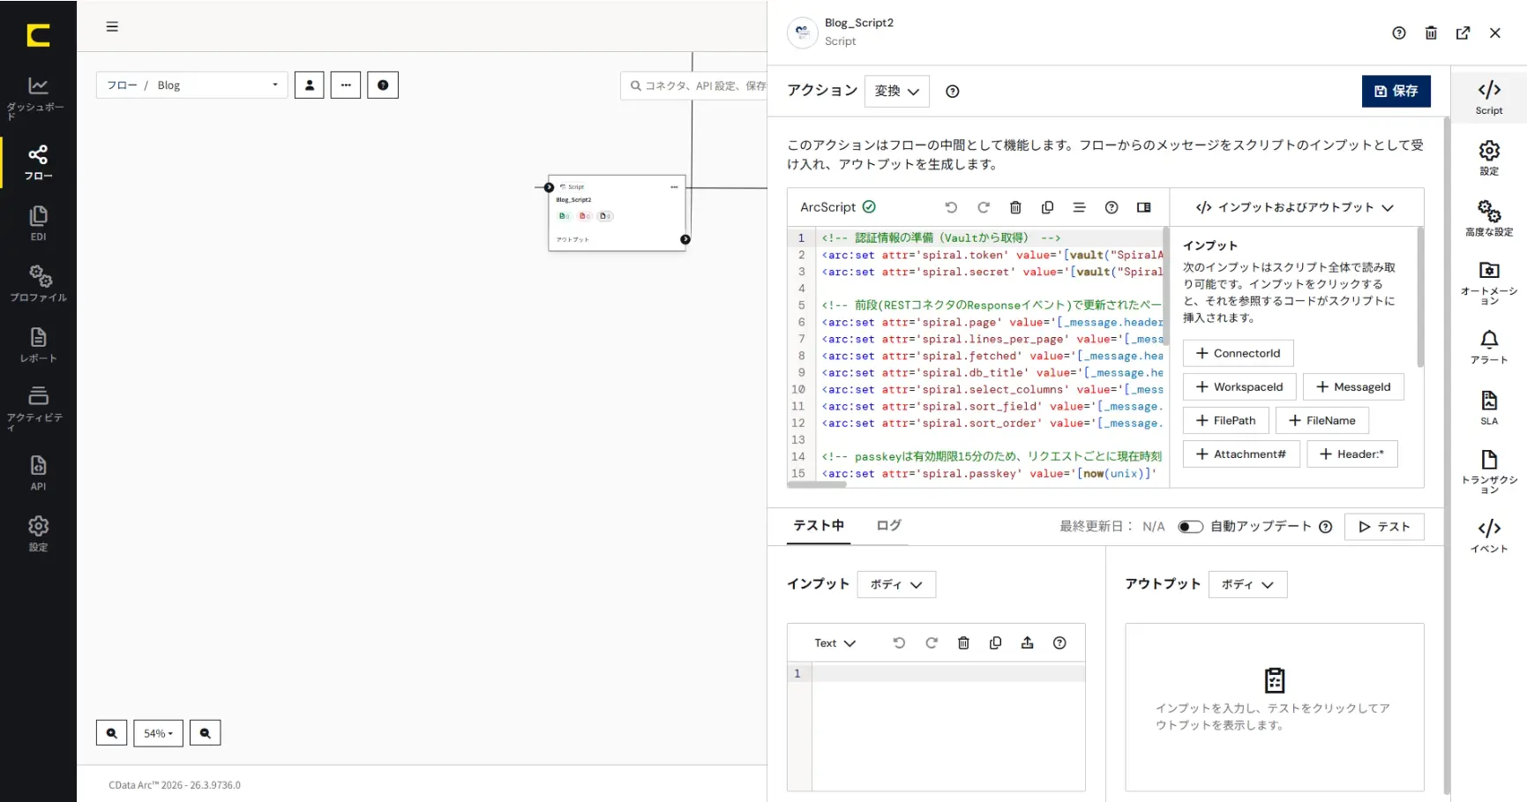Zoom in on the flow canvas
Screen dimensions: 1527x802
pos(111,733)
